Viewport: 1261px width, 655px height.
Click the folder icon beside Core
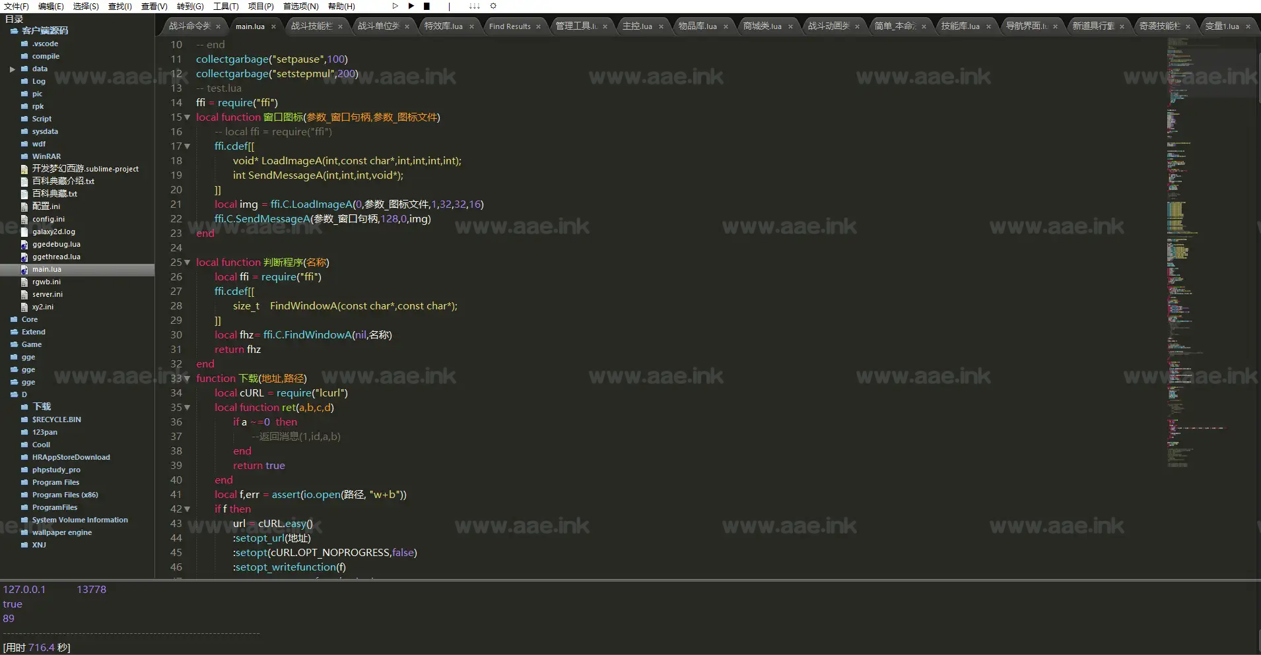pos(14,319)
